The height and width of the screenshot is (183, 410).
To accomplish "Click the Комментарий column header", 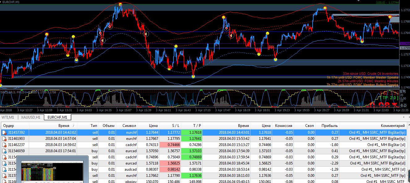I will click(x=393, y=126).
